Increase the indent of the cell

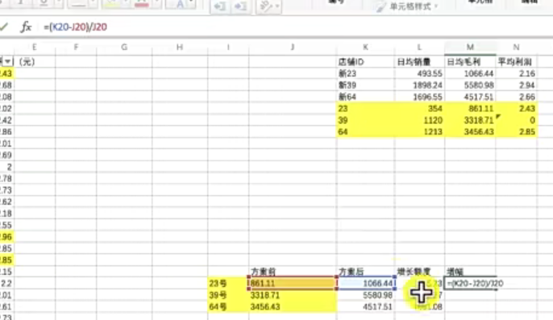click(x=240, y=6)
